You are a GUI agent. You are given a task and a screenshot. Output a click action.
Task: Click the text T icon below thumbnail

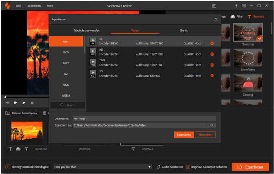pyautogui.click(x=11, y=148)
